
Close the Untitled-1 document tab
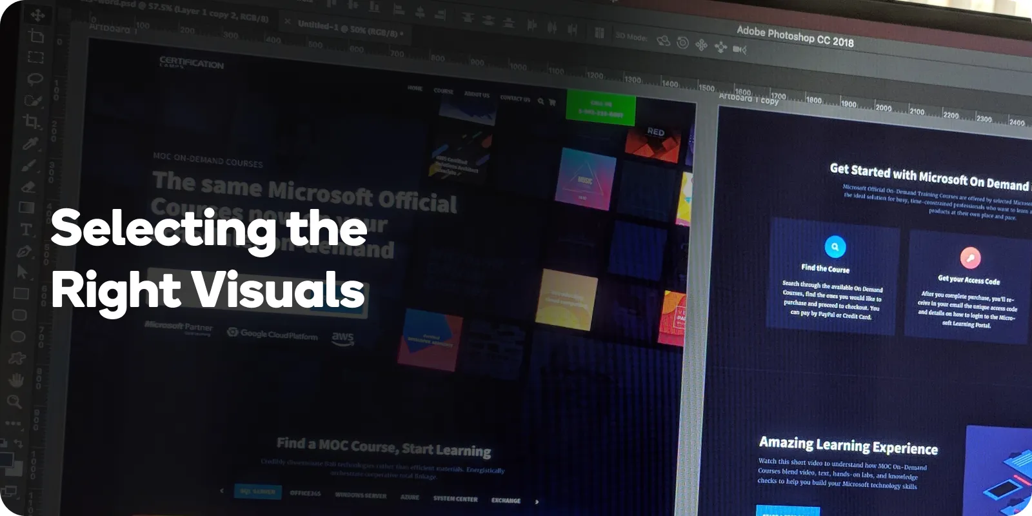point(288,21)
